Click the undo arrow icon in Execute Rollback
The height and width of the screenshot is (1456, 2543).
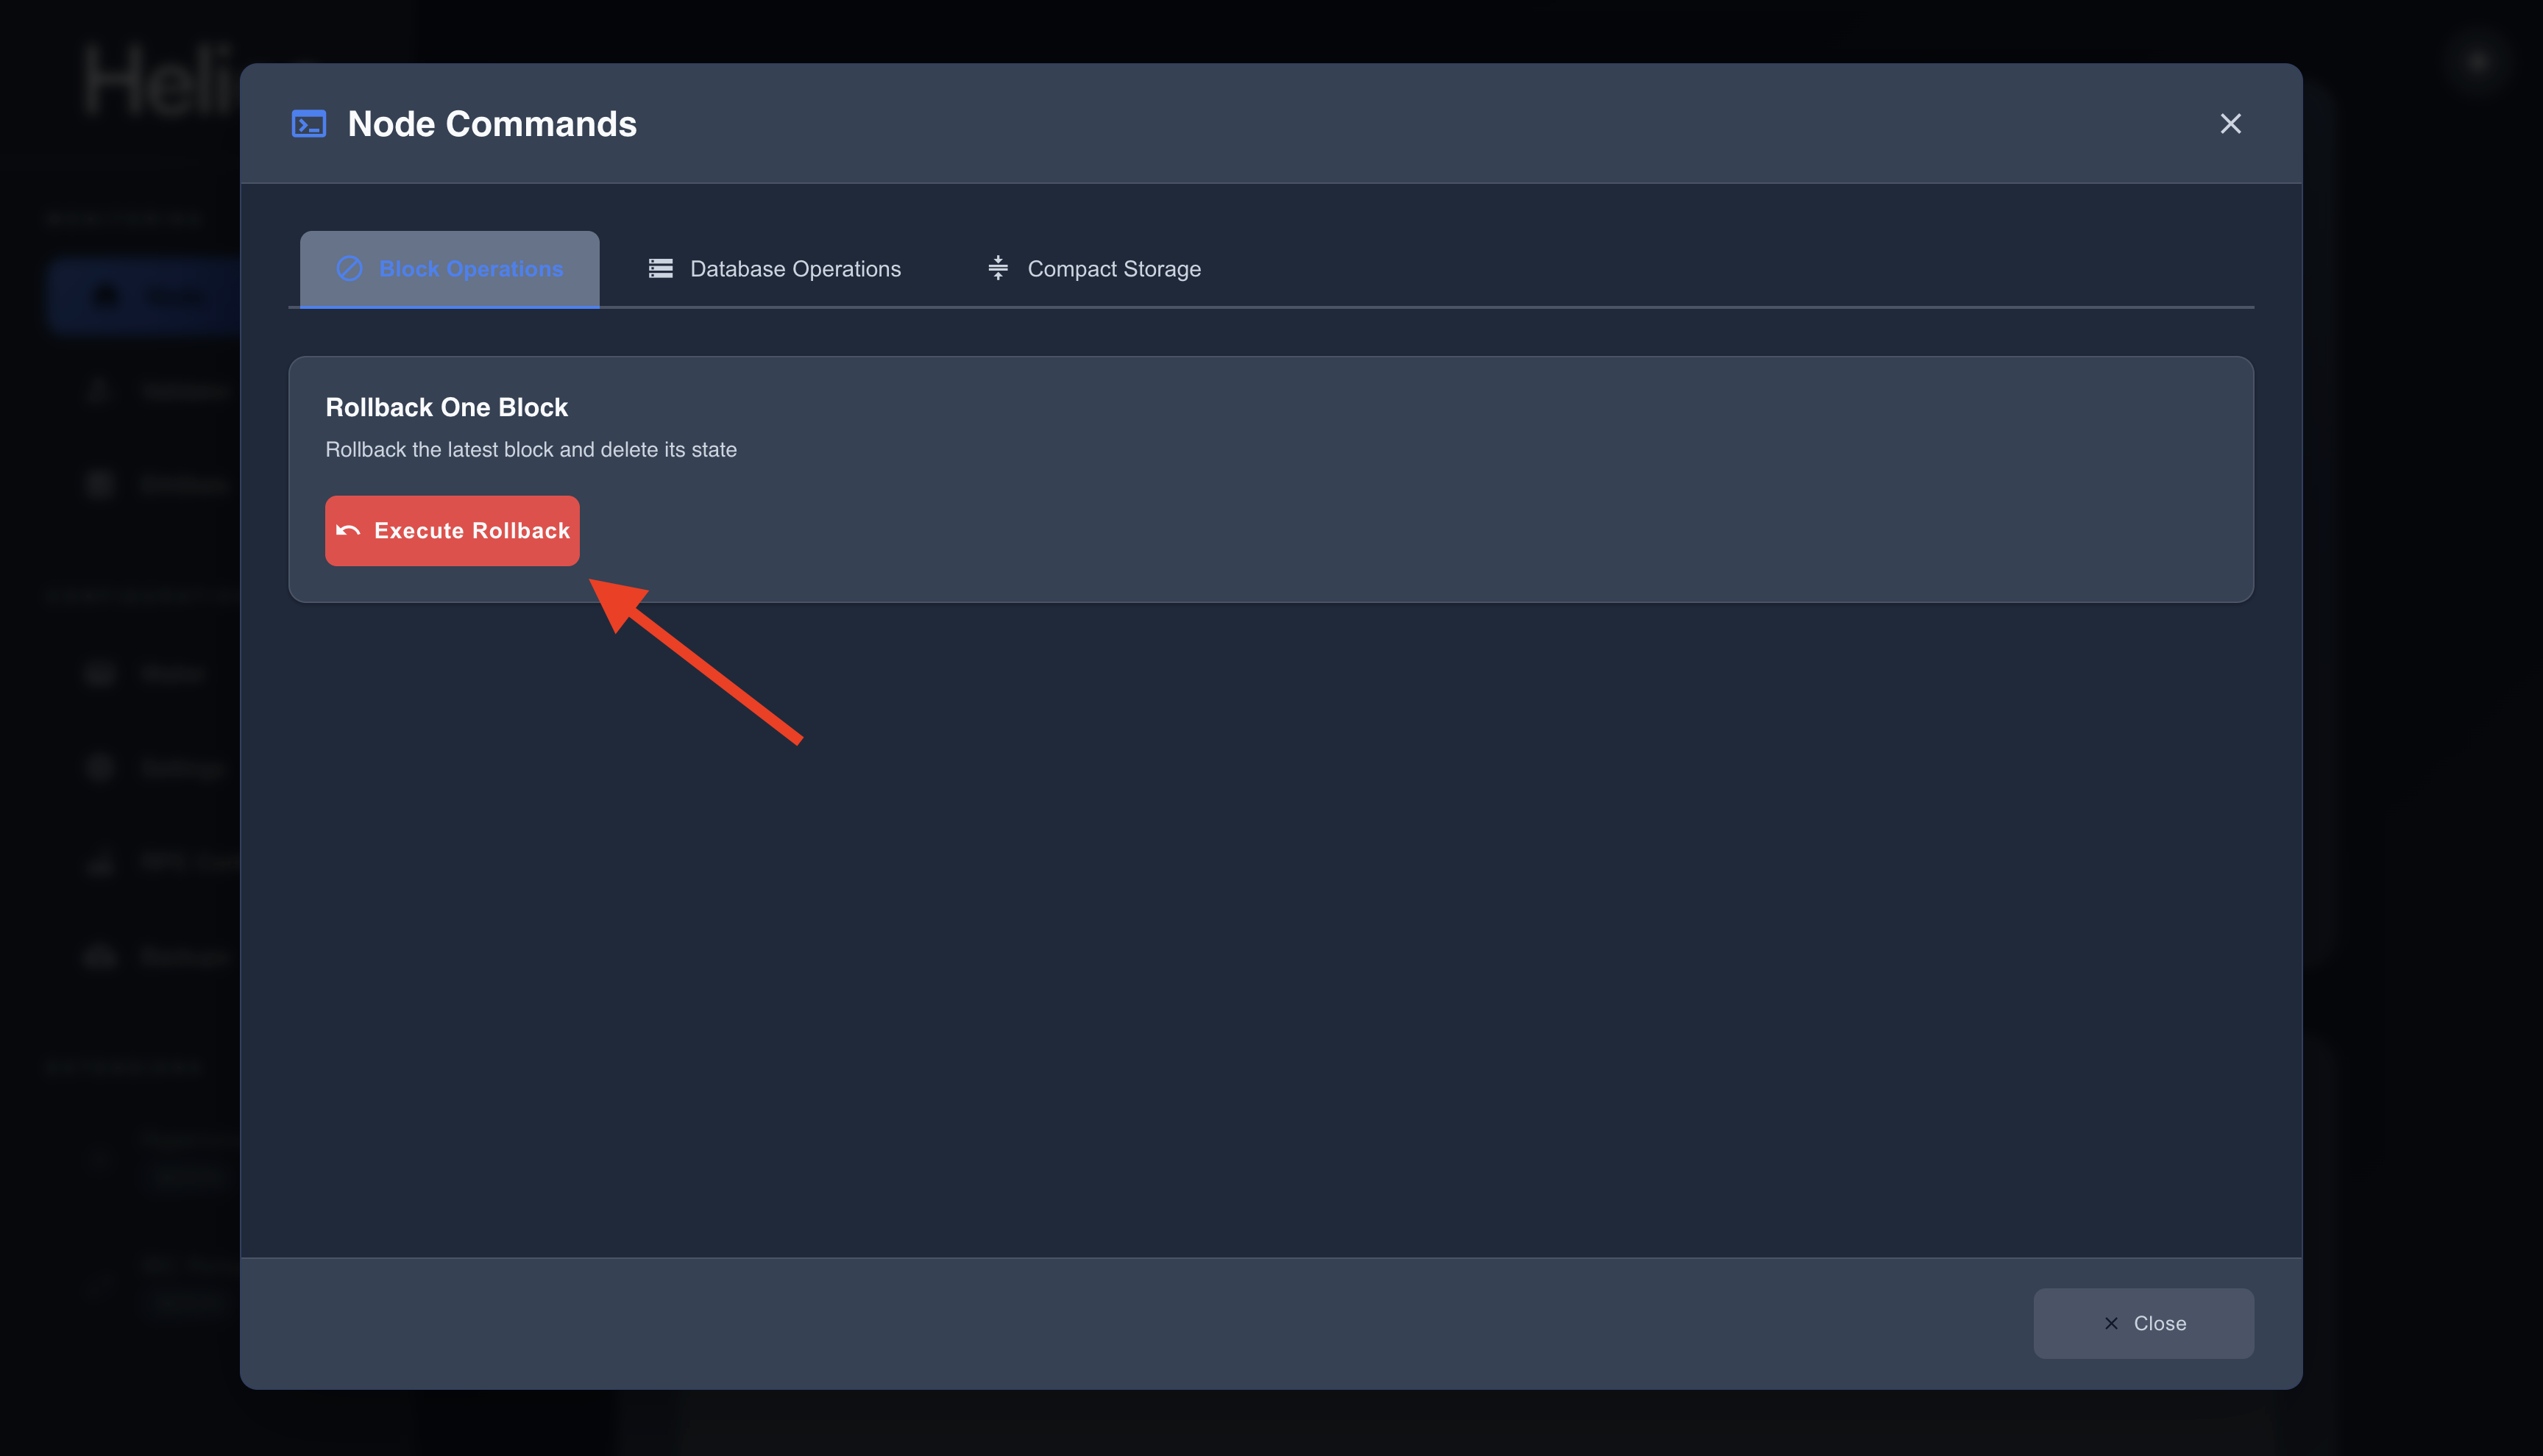coord(348,530)
